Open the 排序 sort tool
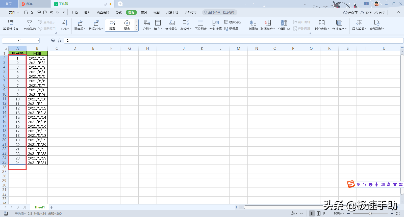 pyautogui.click(x=64, y=25)
